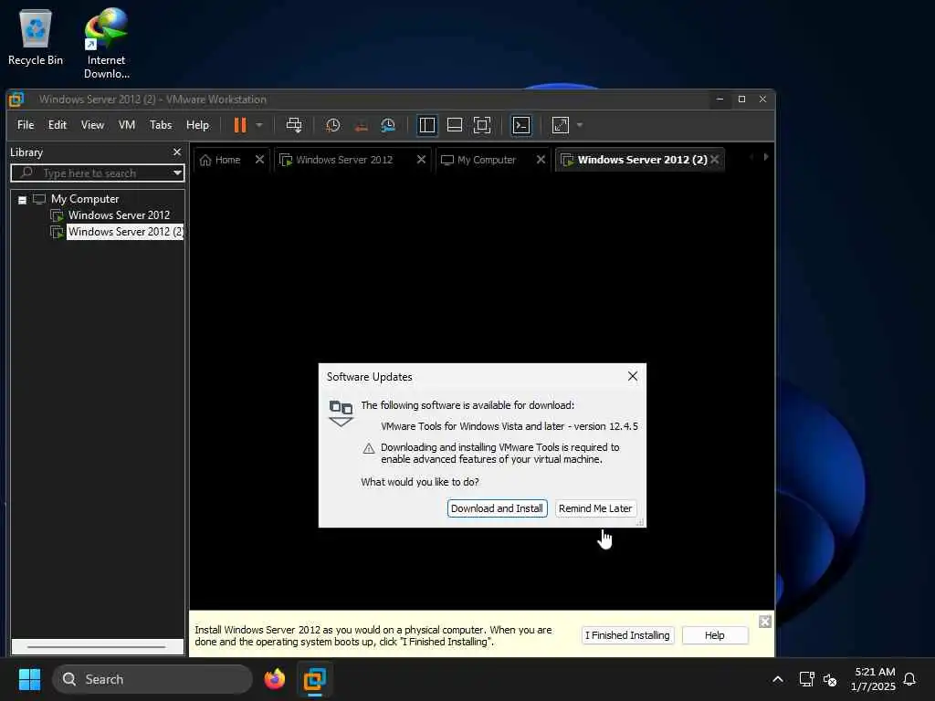Open the Windows Start menu
Image resolution: width=935 pixels, height=701 pixels.
click(29, 679)
